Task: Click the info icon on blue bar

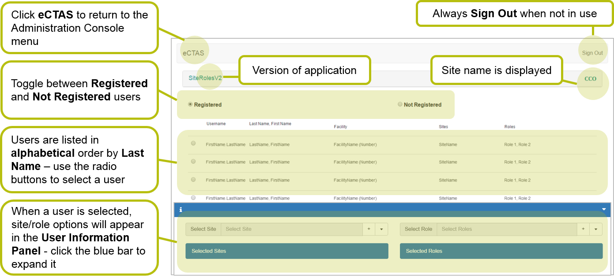Action: 181,210
